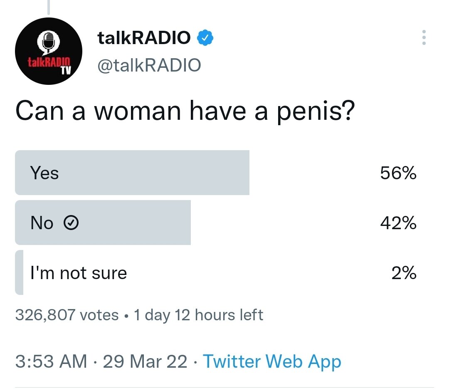Click the grey Yes progress bar

coord(166,173)
